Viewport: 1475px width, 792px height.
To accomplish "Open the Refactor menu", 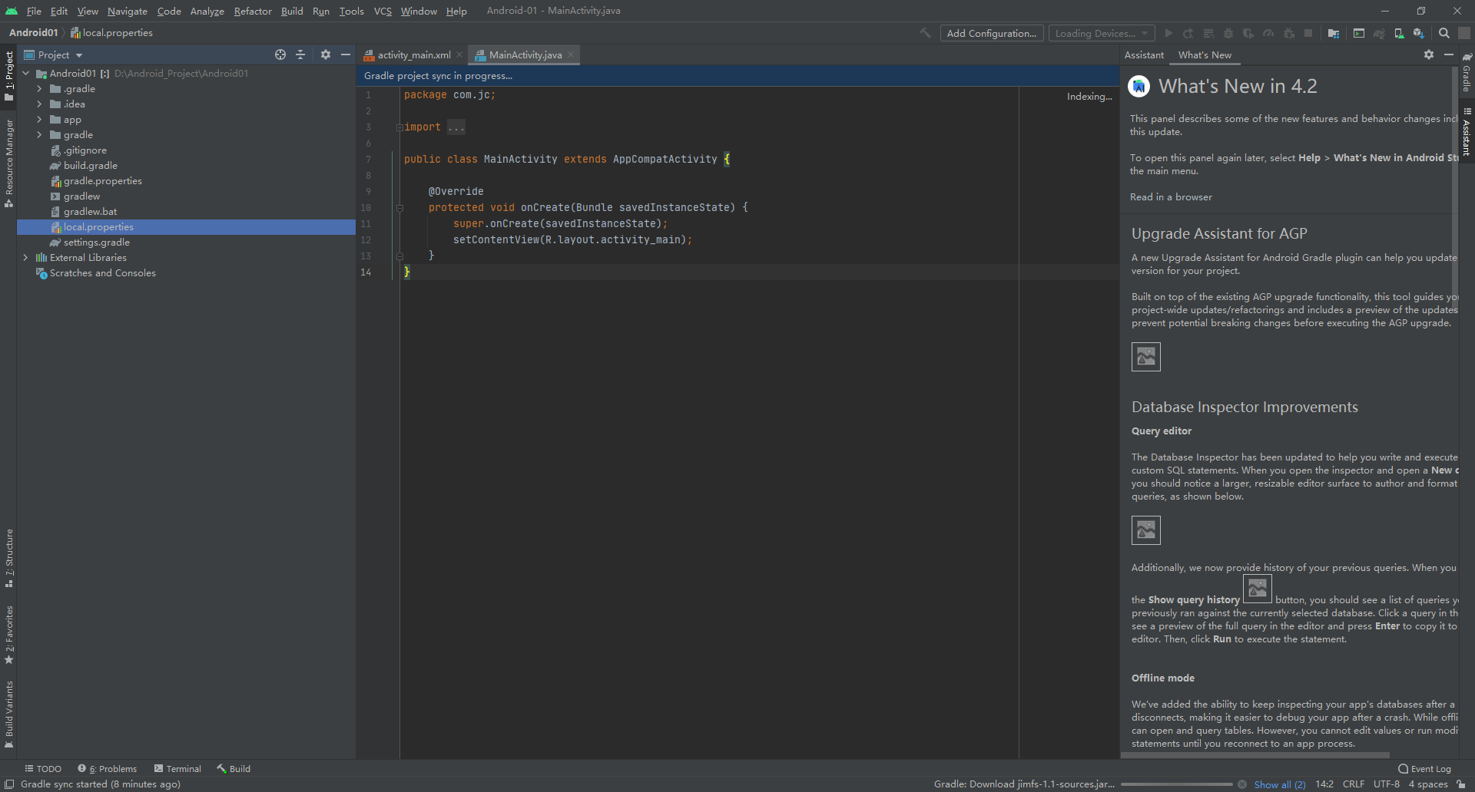I will (253, 11).
